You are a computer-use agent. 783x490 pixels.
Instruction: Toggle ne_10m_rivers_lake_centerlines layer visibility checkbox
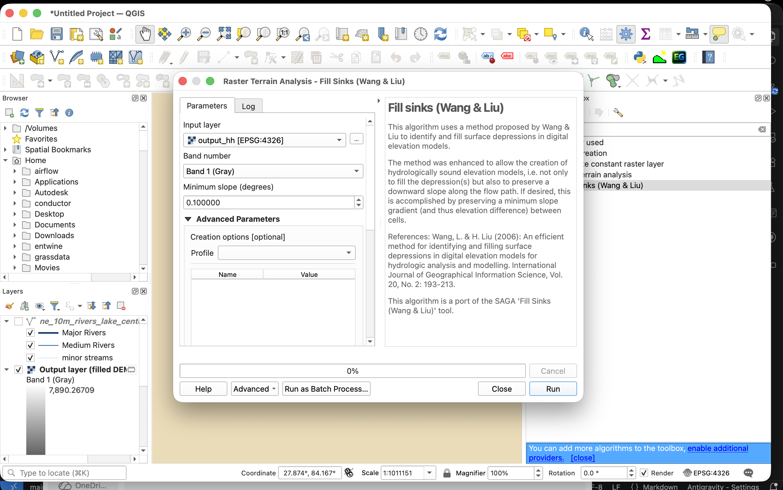[x=19, y=321]
